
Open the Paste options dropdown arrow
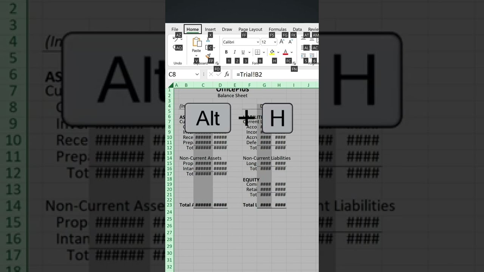tap(196, 56)
